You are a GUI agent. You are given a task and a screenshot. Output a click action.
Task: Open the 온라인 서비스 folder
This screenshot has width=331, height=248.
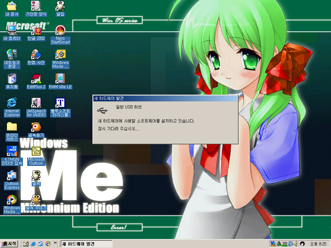12,127
